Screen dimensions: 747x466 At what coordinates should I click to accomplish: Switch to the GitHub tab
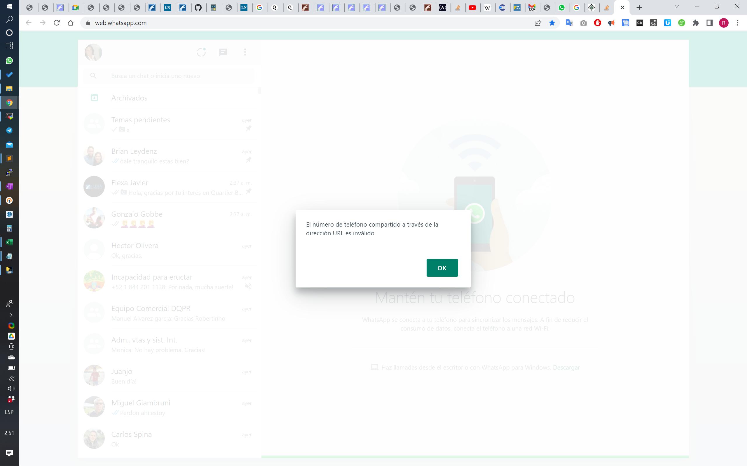(x=198, y=8)
